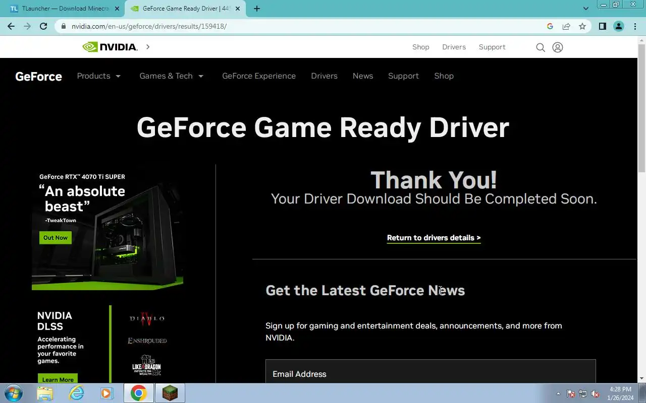Reload the page with refresh icon
646x403 pixels.
[43, 26]
